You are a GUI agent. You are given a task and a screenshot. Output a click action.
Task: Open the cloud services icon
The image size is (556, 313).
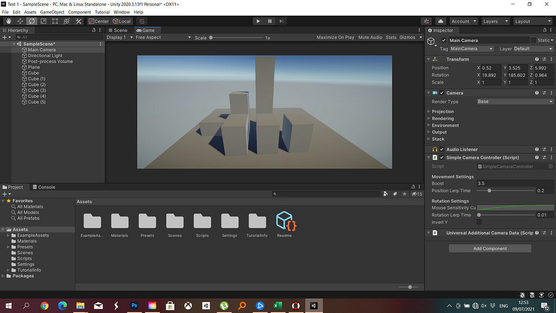tap(441, 21)
